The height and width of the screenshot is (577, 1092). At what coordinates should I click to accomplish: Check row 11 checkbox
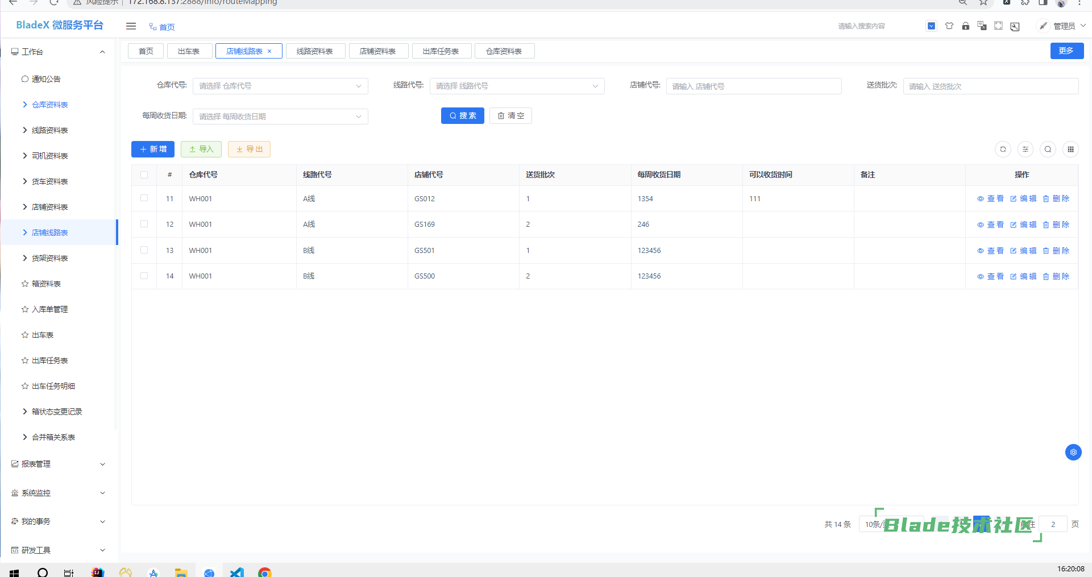[x=144, y=198]
